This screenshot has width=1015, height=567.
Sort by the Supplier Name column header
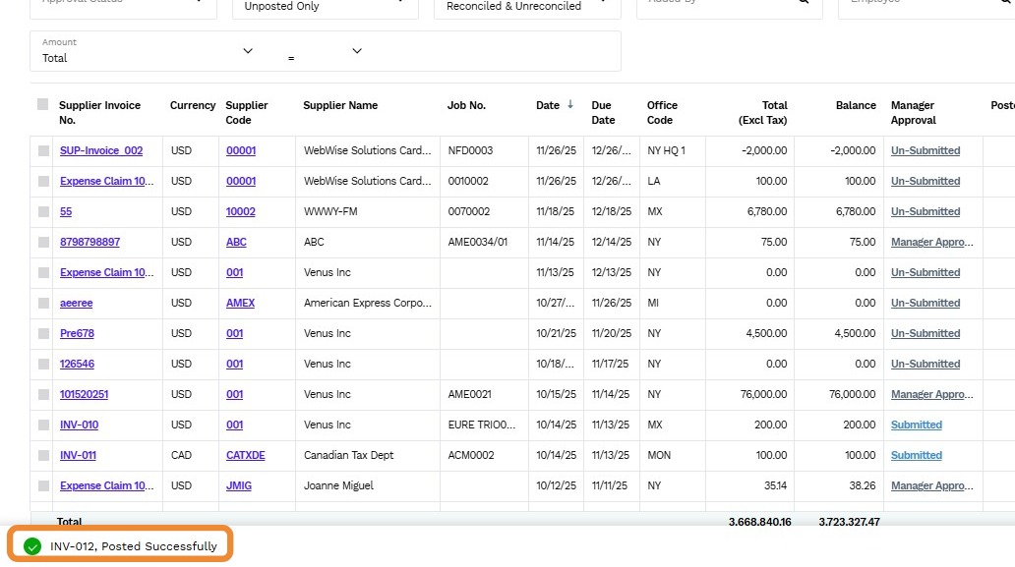click(x=340, y=105)
